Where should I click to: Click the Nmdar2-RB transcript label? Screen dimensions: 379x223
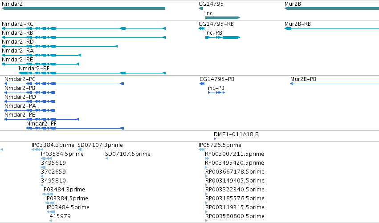coord(17,33)
